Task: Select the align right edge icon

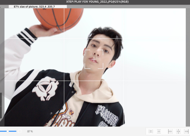Action: point(186,131)
